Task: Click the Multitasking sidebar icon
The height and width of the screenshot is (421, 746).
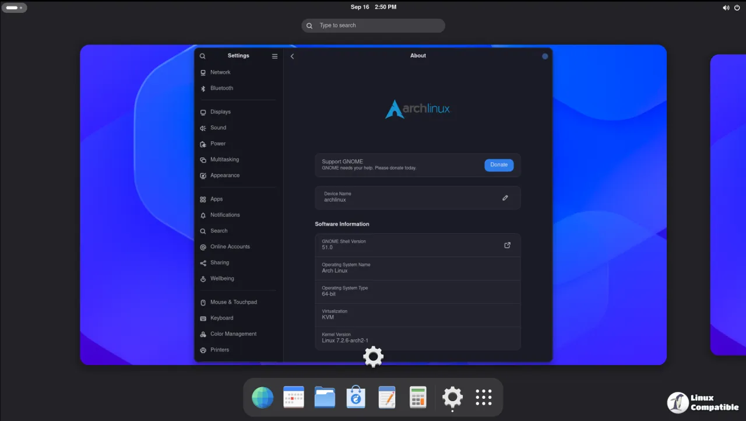Action: coord(203,160)
